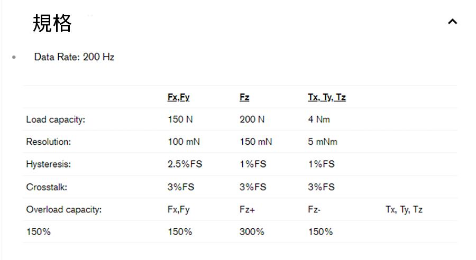Select the Data Rate: 200 Hz text
The width and height of the screenshot is (476, 260).
click(74, 57)
